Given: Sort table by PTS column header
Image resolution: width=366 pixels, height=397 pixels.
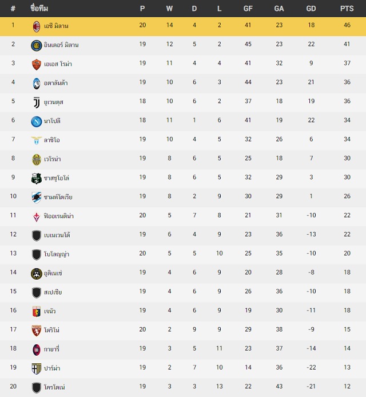Looking at the screenshot, I should 347,9.
